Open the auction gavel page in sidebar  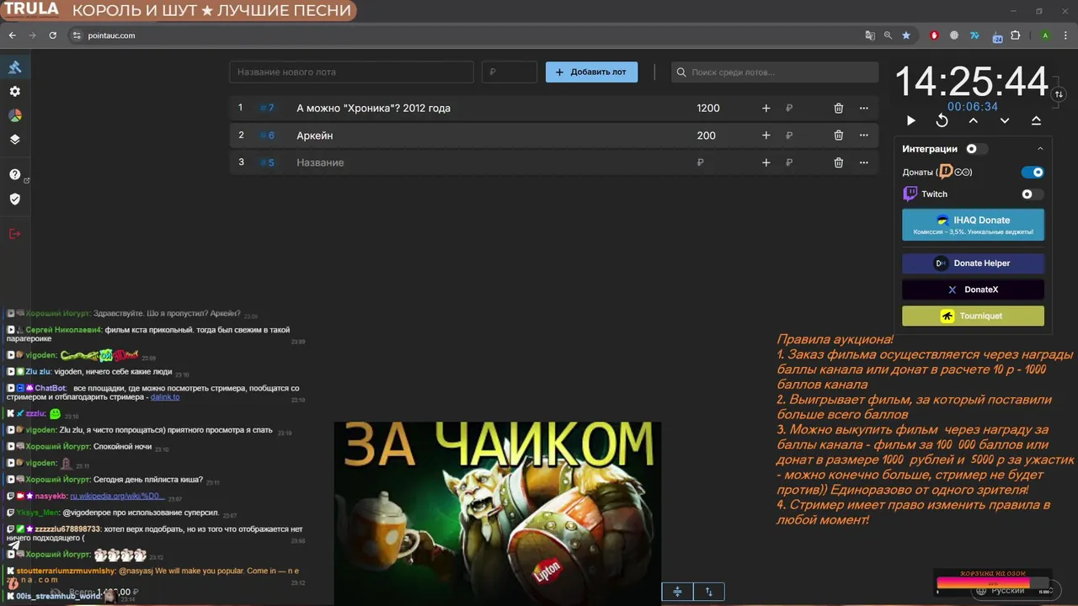14,66
